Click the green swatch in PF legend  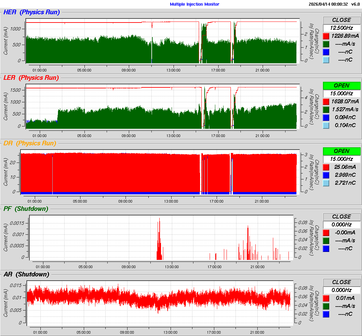coord(326,240)
